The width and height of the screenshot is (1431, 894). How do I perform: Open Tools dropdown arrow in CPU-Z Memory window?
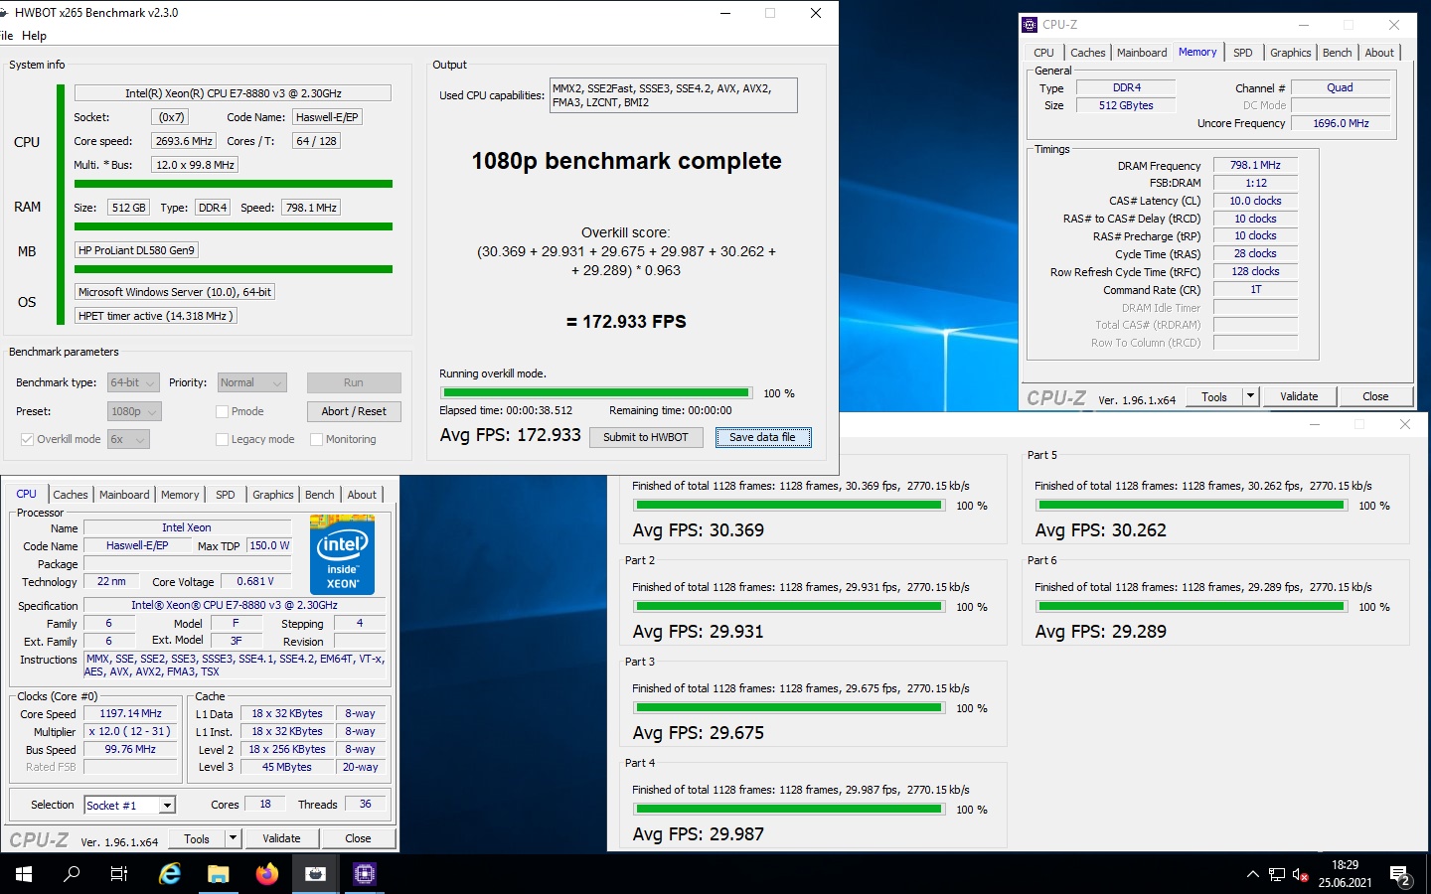tap(1250, 396)
